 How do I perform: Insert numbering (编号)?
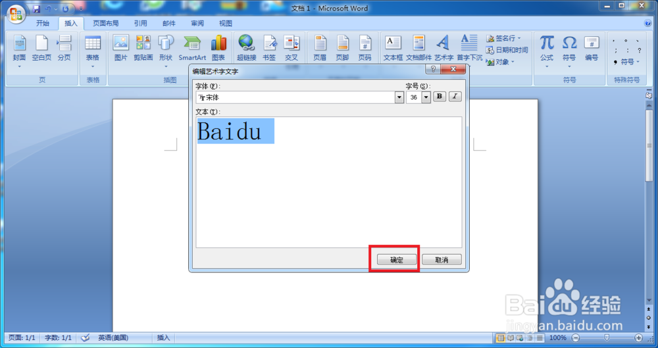click(x=592, y=48)
